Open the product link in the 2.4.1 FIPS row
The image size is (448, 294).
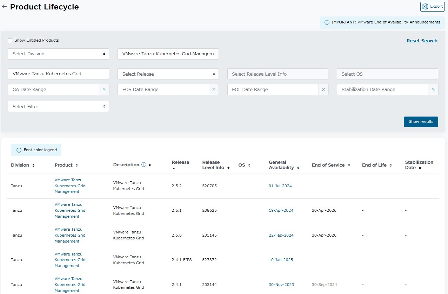coord(70,260)
